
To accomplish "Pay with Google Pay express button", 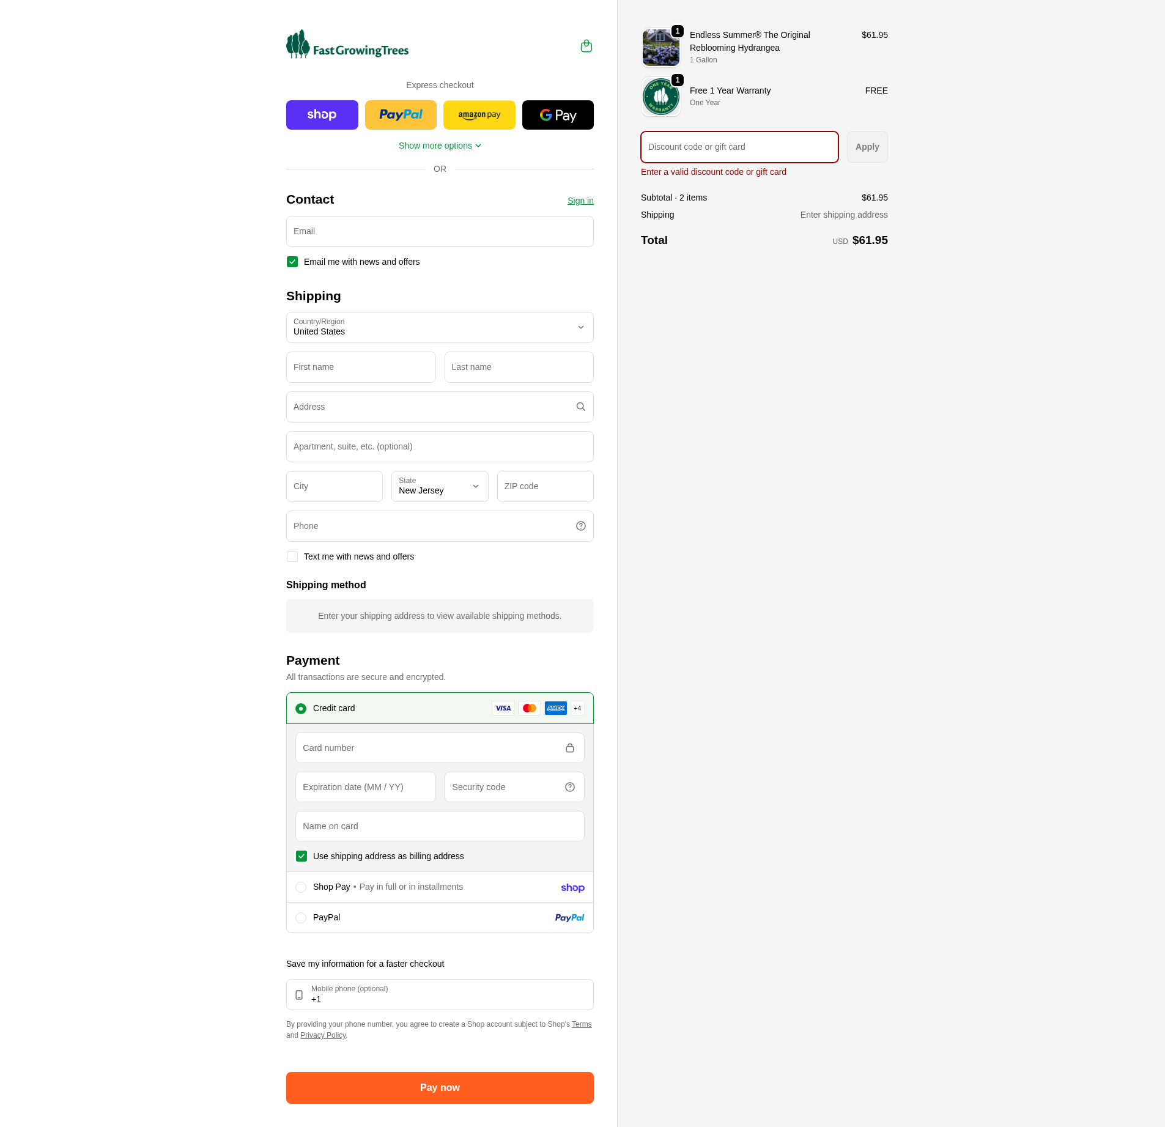I will click(x=558, y=115).
